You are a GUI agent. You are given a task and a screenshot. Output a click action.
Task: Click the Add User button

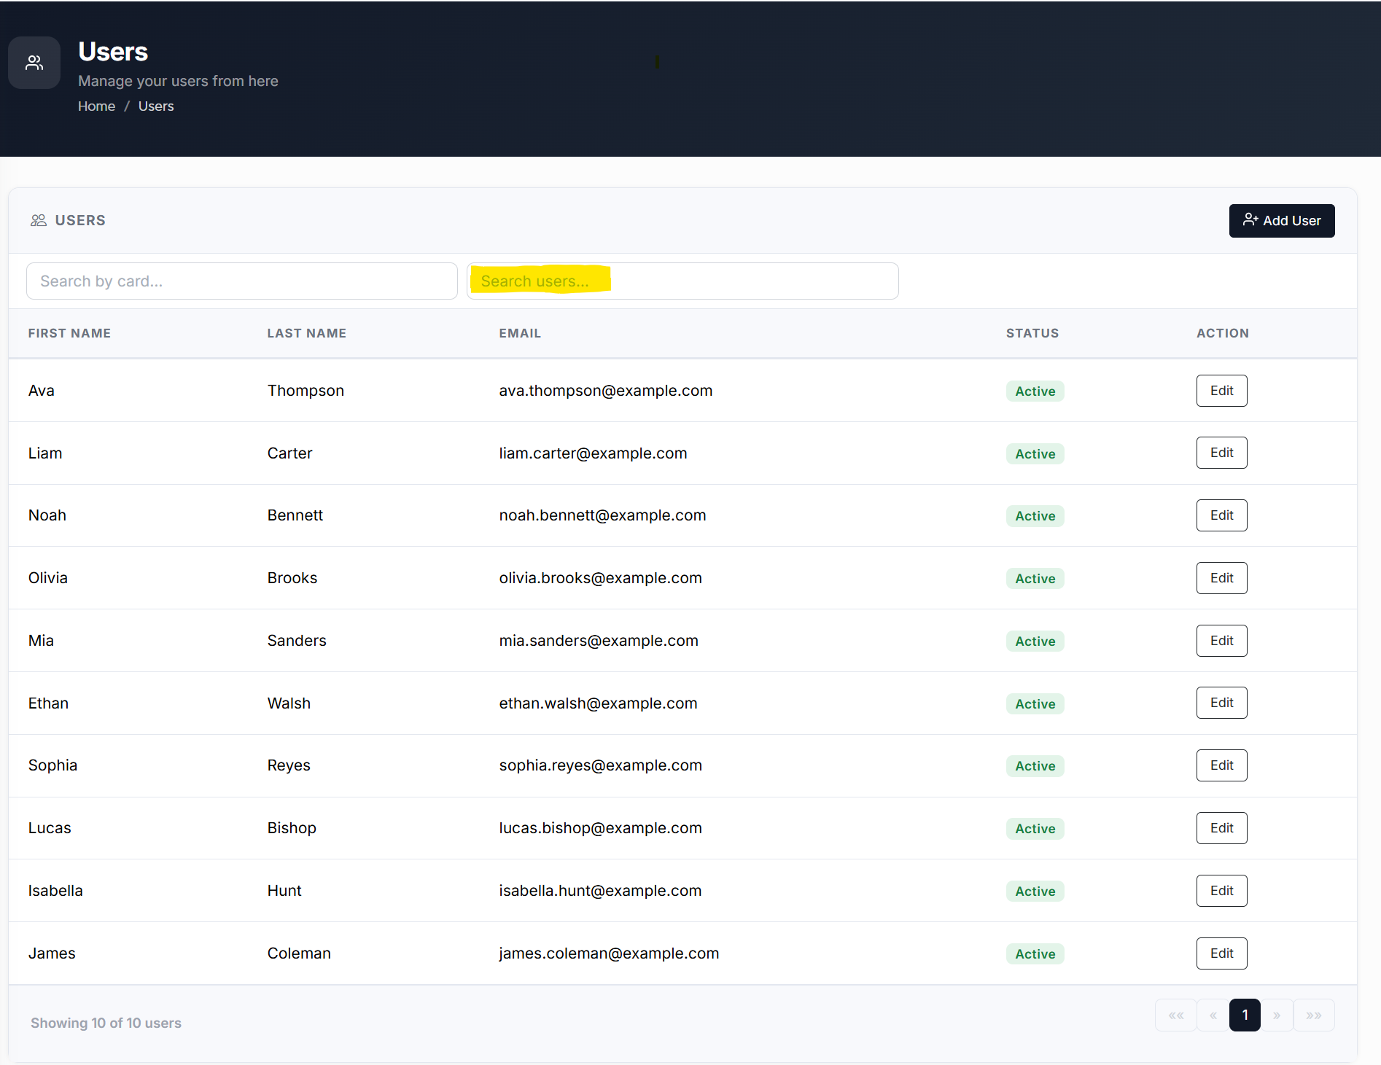pyautogui.click(x=1282, y=221)
